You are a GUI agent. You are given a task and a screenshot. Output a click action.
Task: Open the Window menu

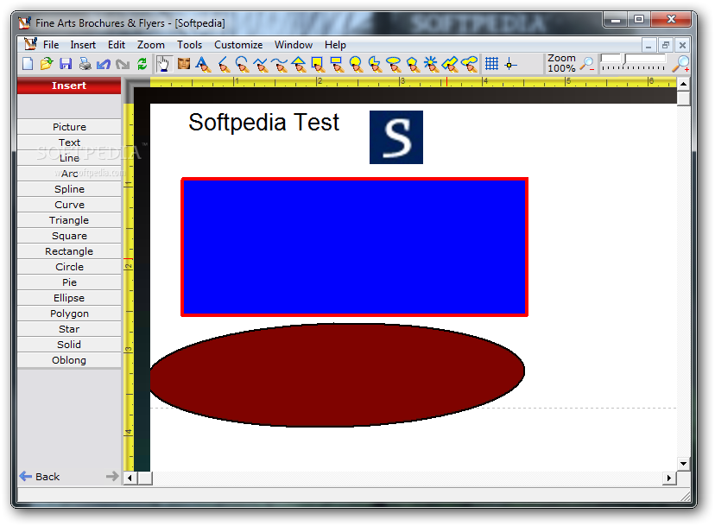(294, 45)
